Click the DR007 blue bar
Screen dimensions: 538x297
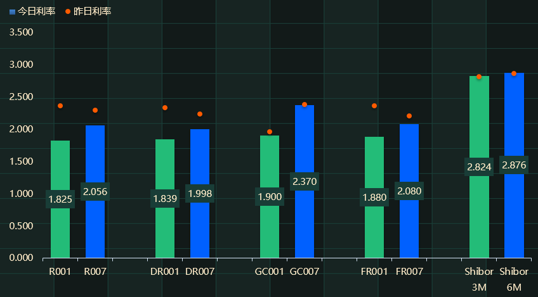coord(200,194)
